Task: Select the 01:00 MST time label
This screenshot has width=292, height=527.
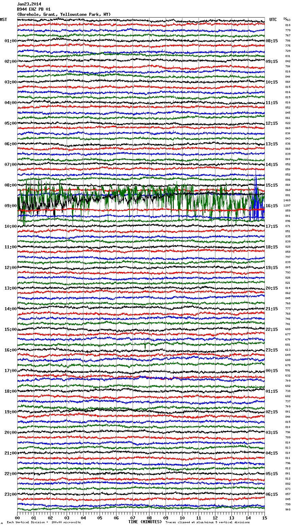Action: coord(11,41)
